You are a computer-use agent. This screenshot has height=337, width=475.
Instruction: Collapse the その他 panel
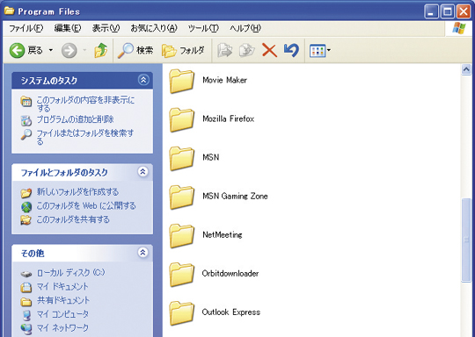pyautogui.click(x=142, y=253)
